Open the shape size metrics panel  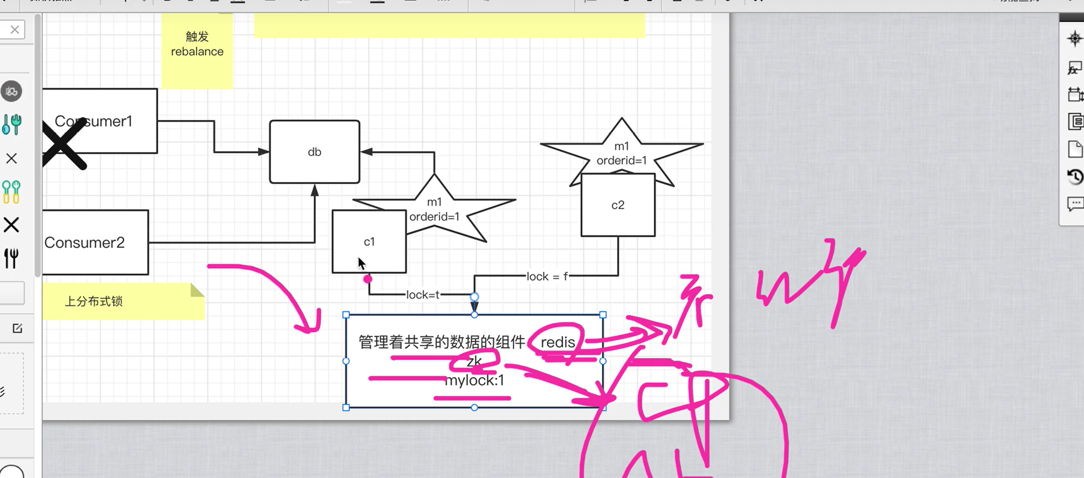[x=1075, y=94]
